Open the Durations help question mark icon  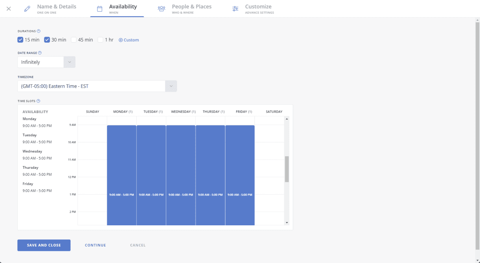click(39, 31)
